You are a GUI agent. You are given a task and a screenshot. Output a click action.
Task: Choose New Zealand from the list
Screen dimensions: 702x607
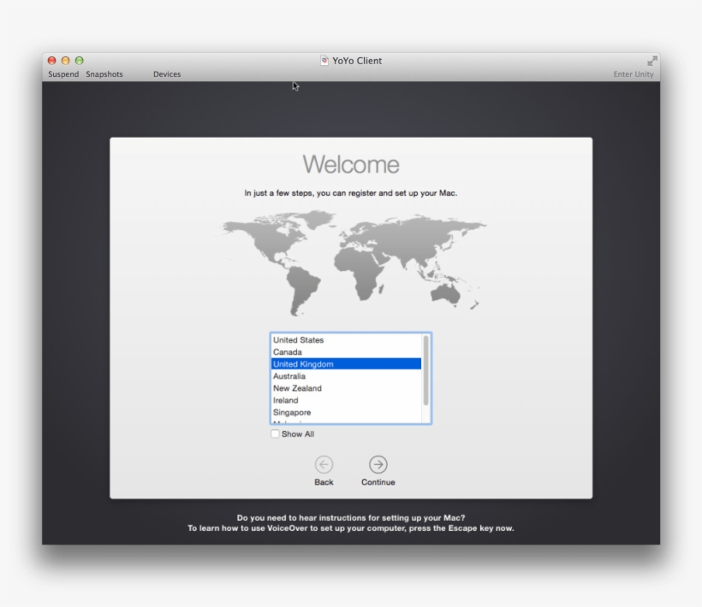click(x=297, y=388)
